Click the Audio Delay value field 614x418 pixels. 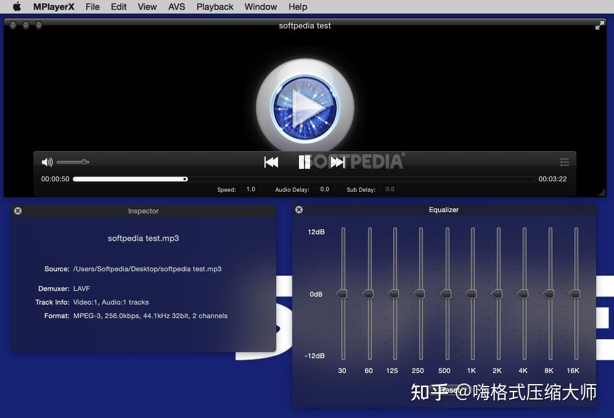(x=323, y=189)
